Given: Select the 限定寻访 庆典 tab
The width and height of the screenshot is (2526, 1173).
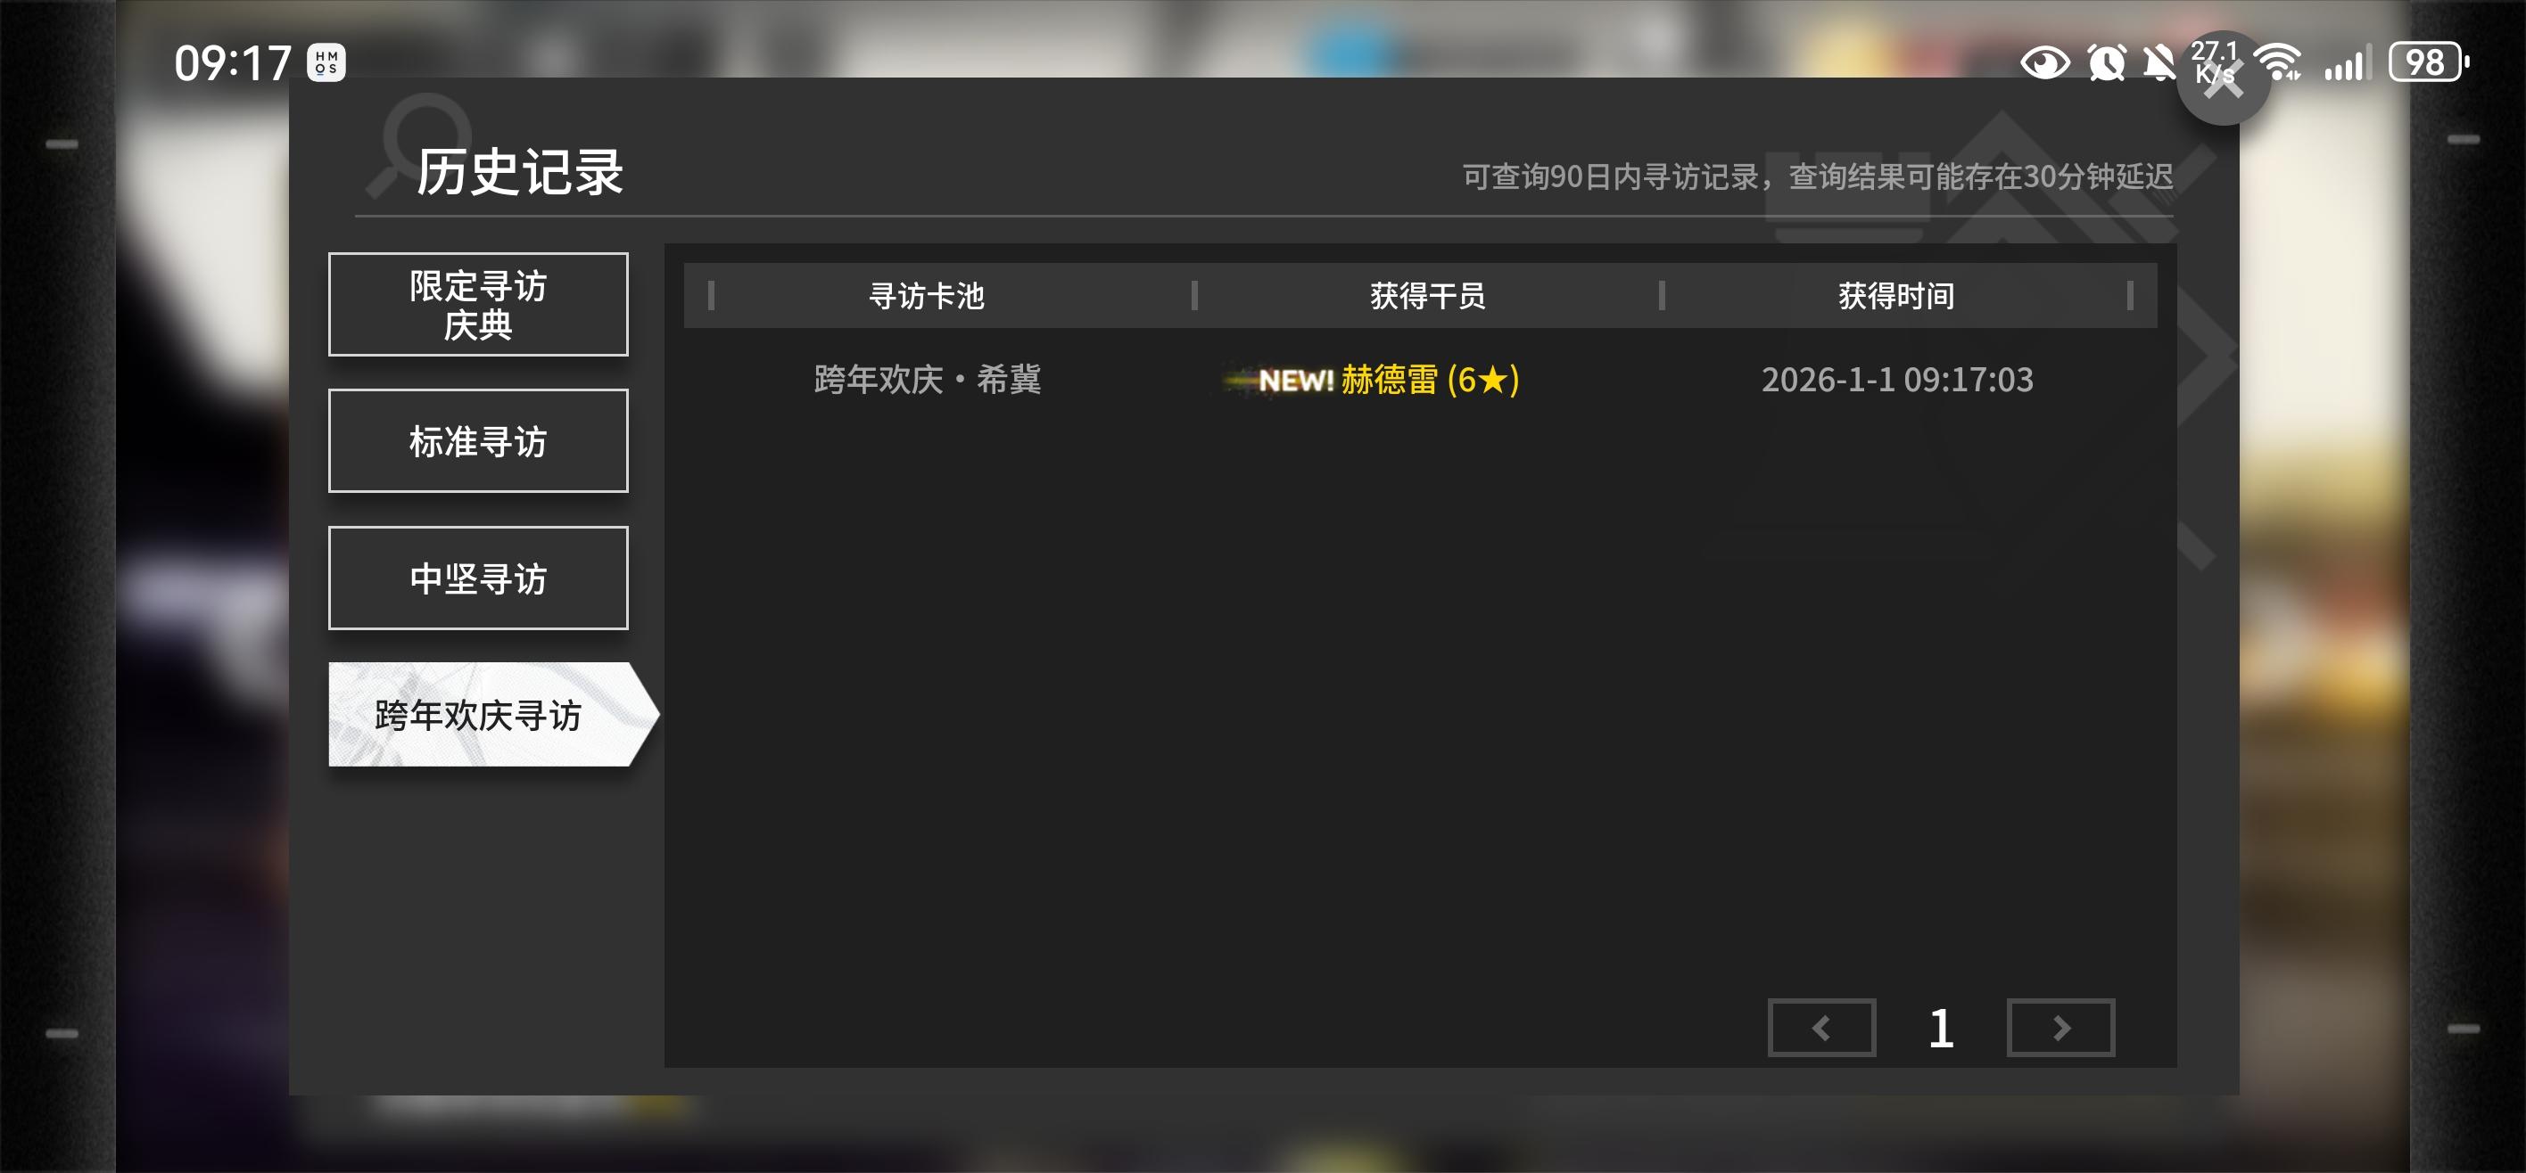Looking at the screenshot, I should 477,305.
